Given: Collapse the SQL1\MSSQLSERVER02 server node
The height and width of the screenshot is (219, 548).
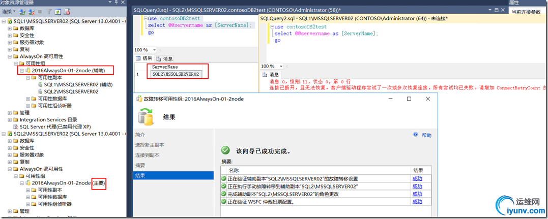Looking at the screenshot, I should tap(4, 21).
